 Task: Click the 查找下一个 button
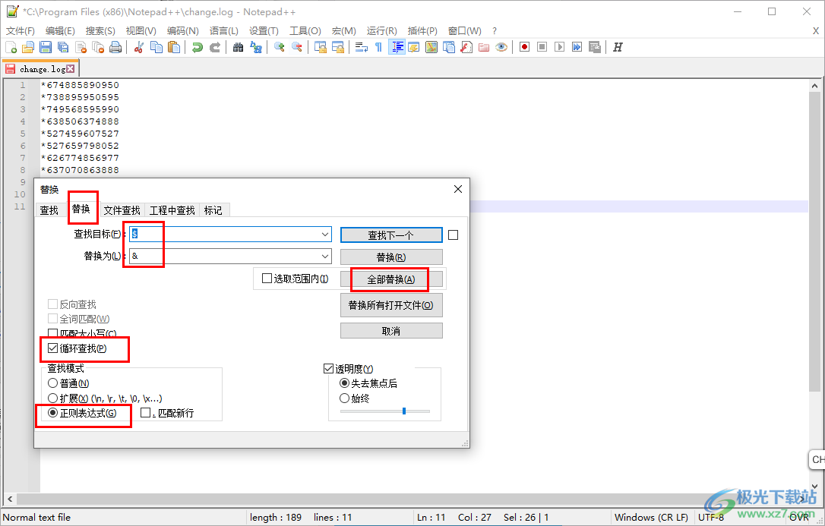click(391, 235)
